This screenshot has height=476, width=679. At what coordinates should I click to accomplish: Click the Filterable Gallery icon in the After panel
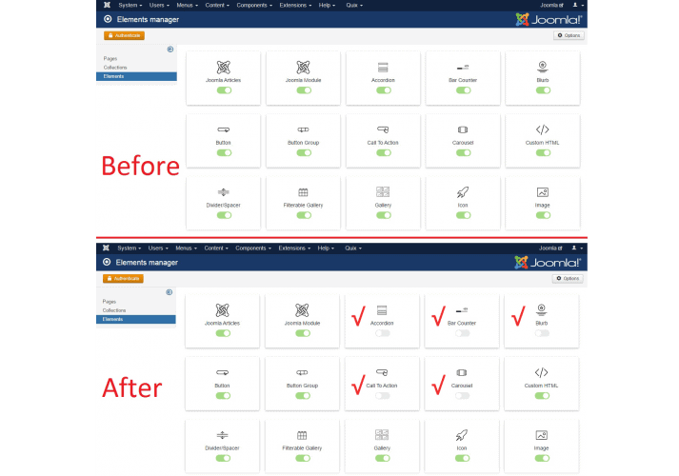[303, 435]
